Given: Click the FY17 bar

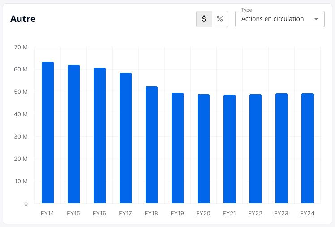Looking at the screenshot, I should pyautogui.click(x=125, y=138).
